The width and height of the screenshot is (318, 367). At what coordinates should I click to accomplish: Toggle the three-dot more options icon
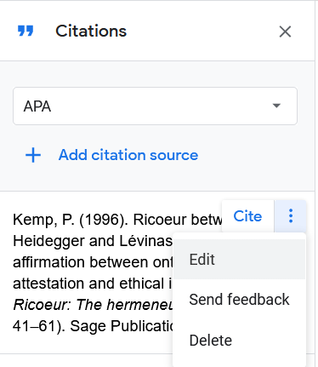tap(291, 216)
